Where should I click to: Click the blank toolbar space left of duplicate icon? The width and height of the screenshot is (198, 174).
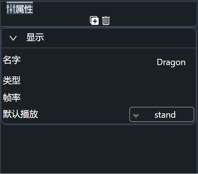pyautogui.click(x=45, y=20)
